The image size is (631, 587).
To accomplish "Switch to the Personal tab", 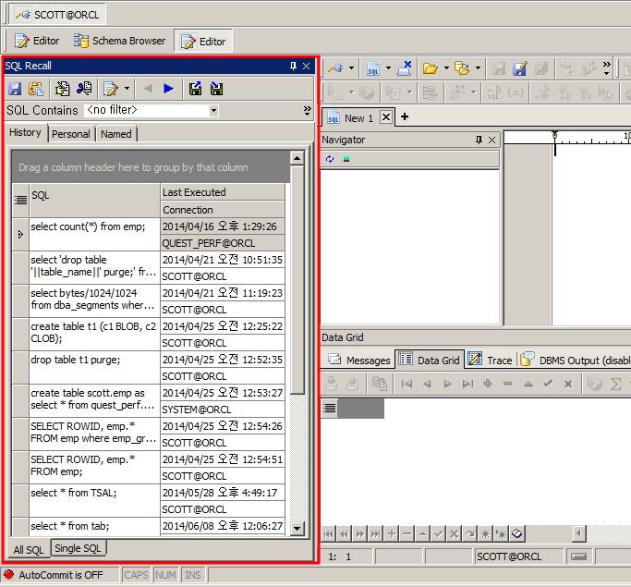I will (x=71, y=134).
